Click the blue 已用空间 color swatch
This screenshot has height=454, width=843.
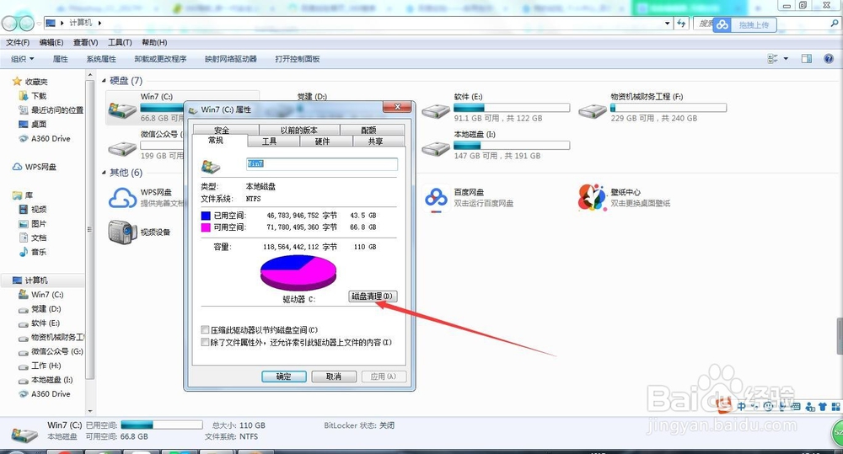point(206,216)
